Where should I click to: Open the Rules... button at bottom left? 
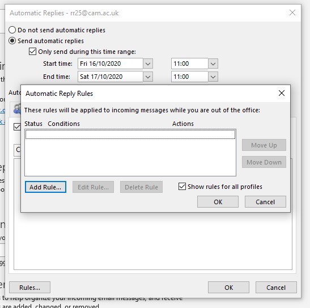coord(29,287)
